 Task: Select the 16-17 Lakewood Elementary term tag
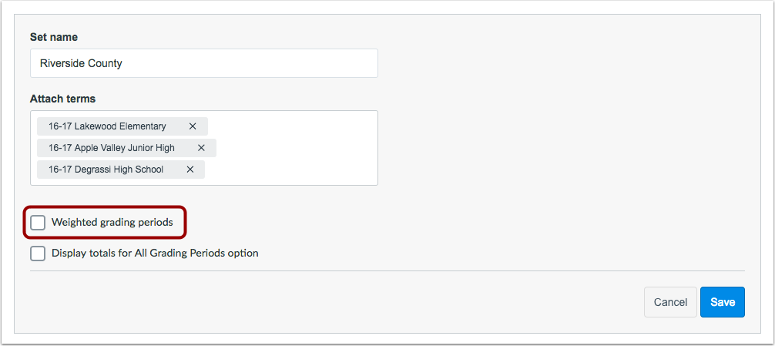coord(107,126)
